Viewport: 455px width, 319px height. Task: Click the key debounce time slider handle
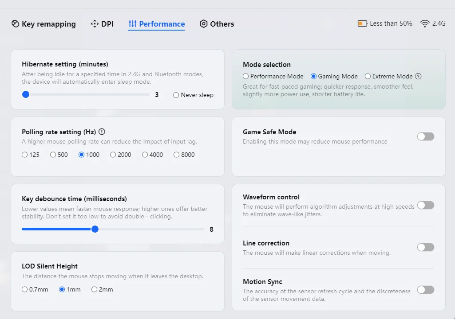click(x=95, y=229)
